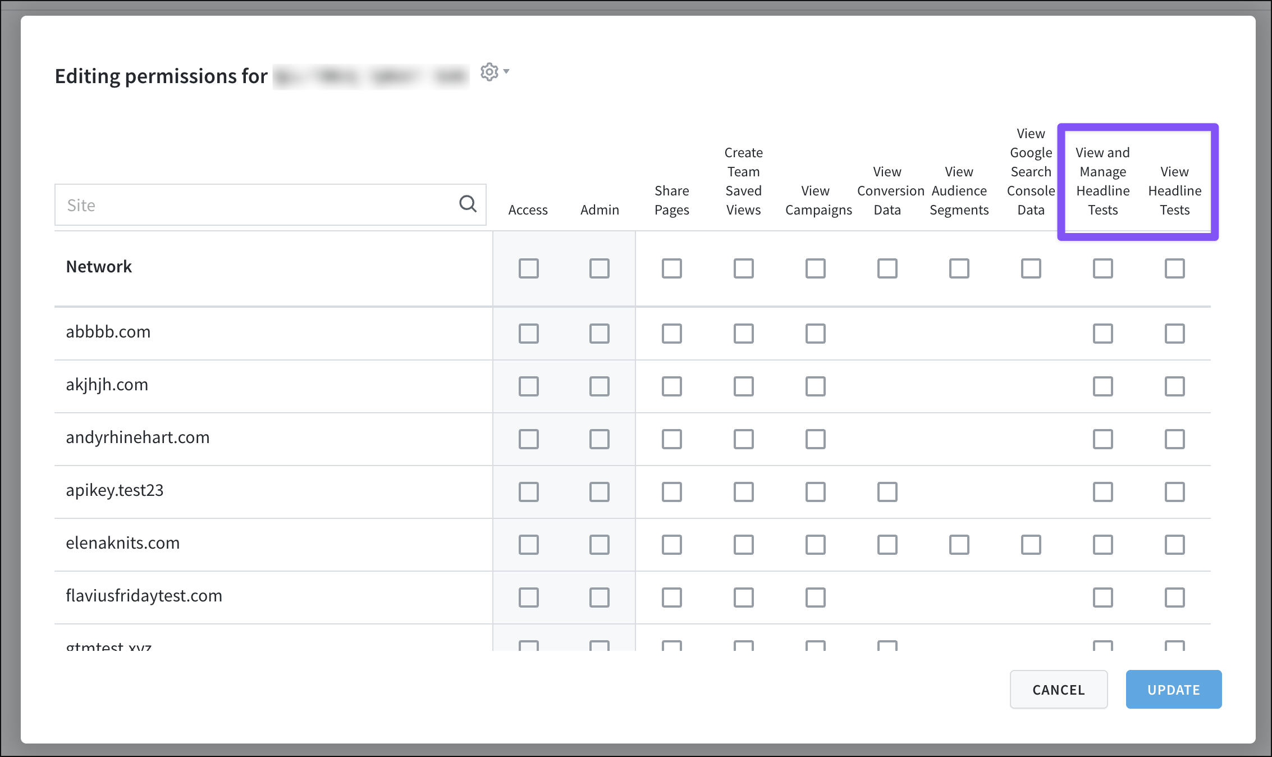The width and height of the screenshot is (1272, 757).
Task: Click the View Campaigns column header
Action: pyautogui.click(x=818, y=200)
